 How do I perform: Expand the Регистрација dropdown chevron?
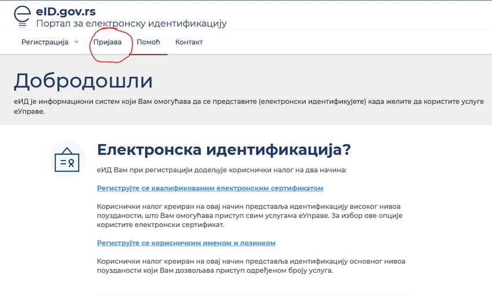tap(76, 42)
